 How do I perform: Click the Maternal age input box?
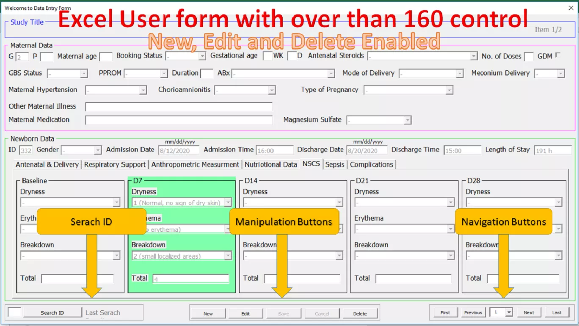click(106, 57)
